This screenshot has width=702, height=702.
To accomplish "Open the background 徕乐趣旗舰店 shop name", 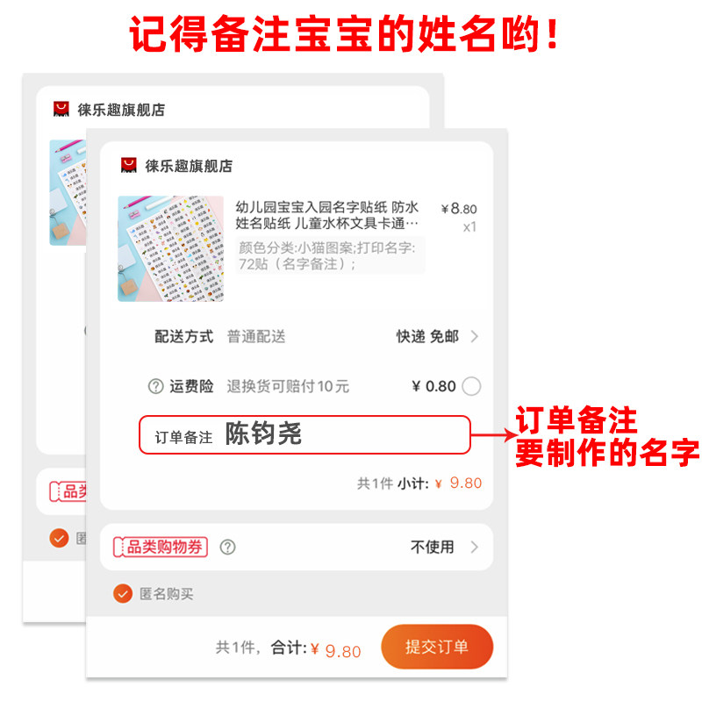I will click(121, 110).
